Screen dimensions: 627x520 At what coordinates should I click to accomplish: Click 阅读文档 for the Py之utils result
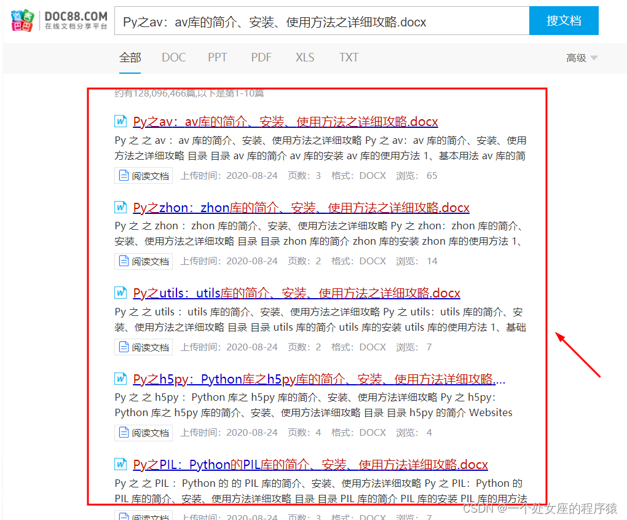[x=144, y=347]
